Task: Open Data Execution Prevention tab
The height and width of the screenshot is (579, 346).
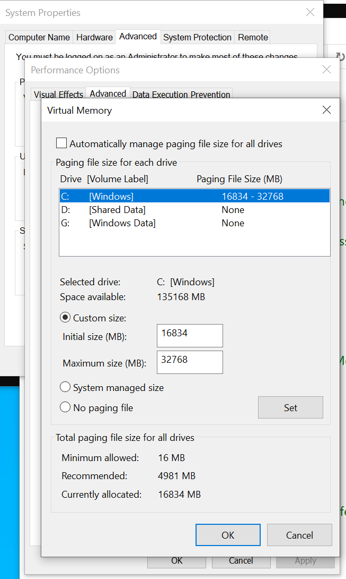Action: [x=181, y=94]
